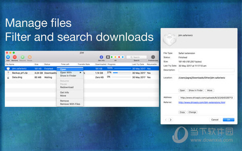The image size is (242, 151).
Task: Choose Remove in the context menu
Action: point(70,101)
